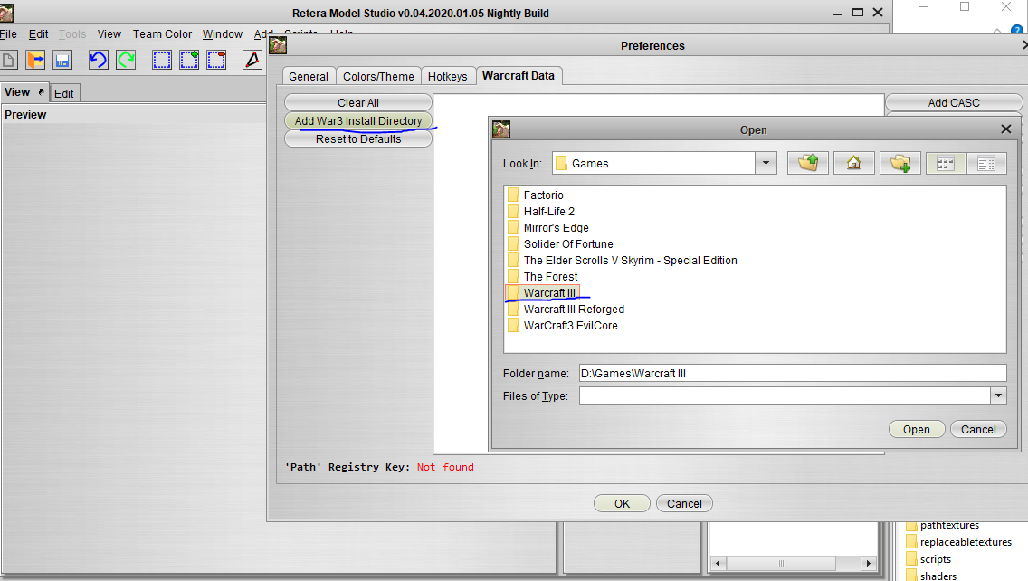Viewport: 1028px width, 581px height.
Task: Select the WarCraft3 EvilCore folder
Action: click(563, 325)
